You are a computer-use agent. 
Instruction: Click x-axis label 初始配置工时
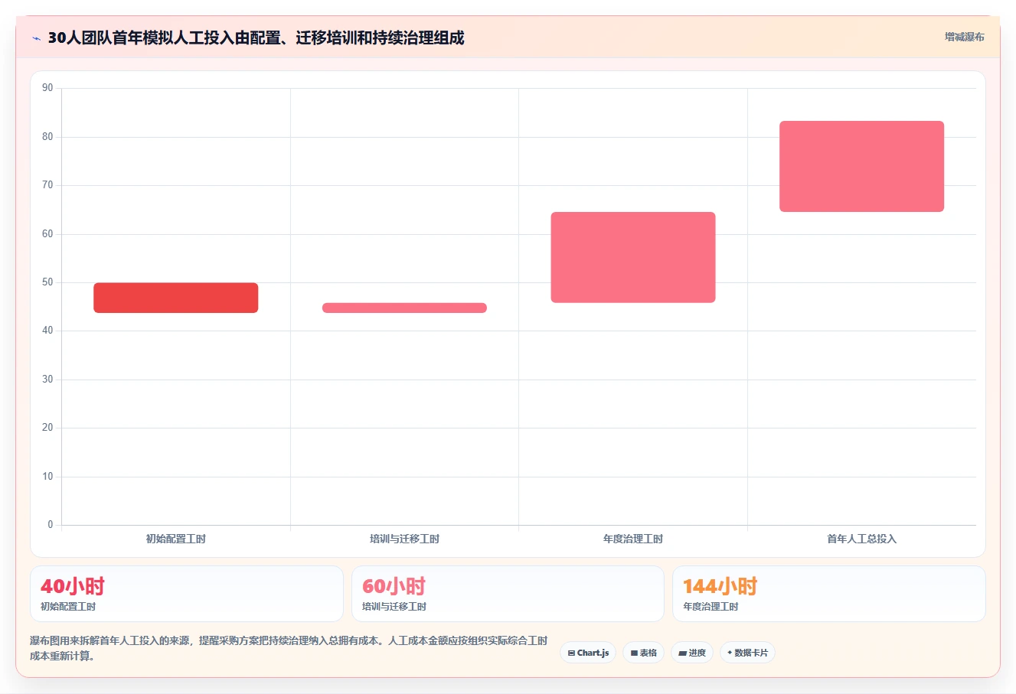click(175, 539)
